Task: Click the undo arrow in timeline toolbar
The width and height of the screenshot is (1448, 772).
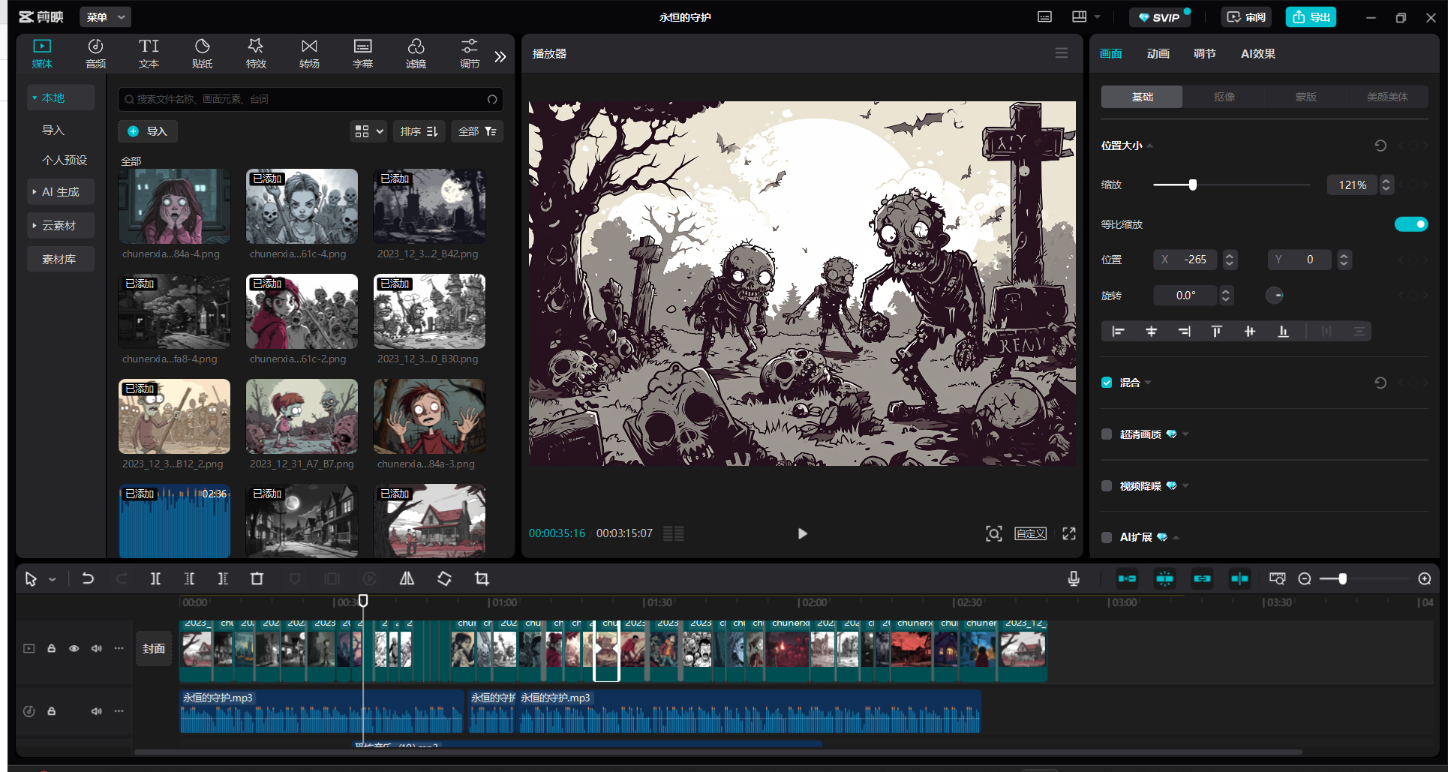Action: tap(88, 578)
